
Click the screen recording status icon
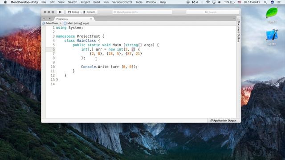(x=188, y=2)
